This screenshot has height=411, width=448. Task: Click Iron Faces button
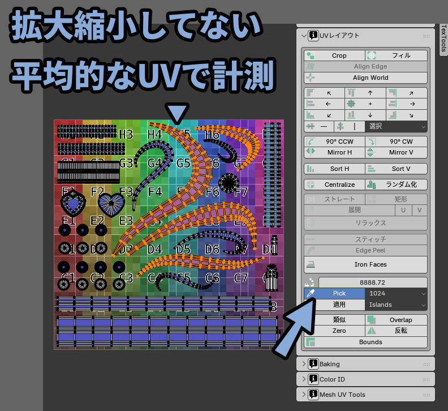tap(365, 264)
